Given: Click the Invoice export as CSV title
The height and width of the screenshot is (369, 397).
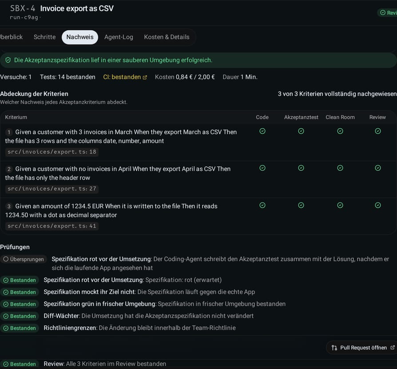Looking at the screenshot, I should (77, 8).
